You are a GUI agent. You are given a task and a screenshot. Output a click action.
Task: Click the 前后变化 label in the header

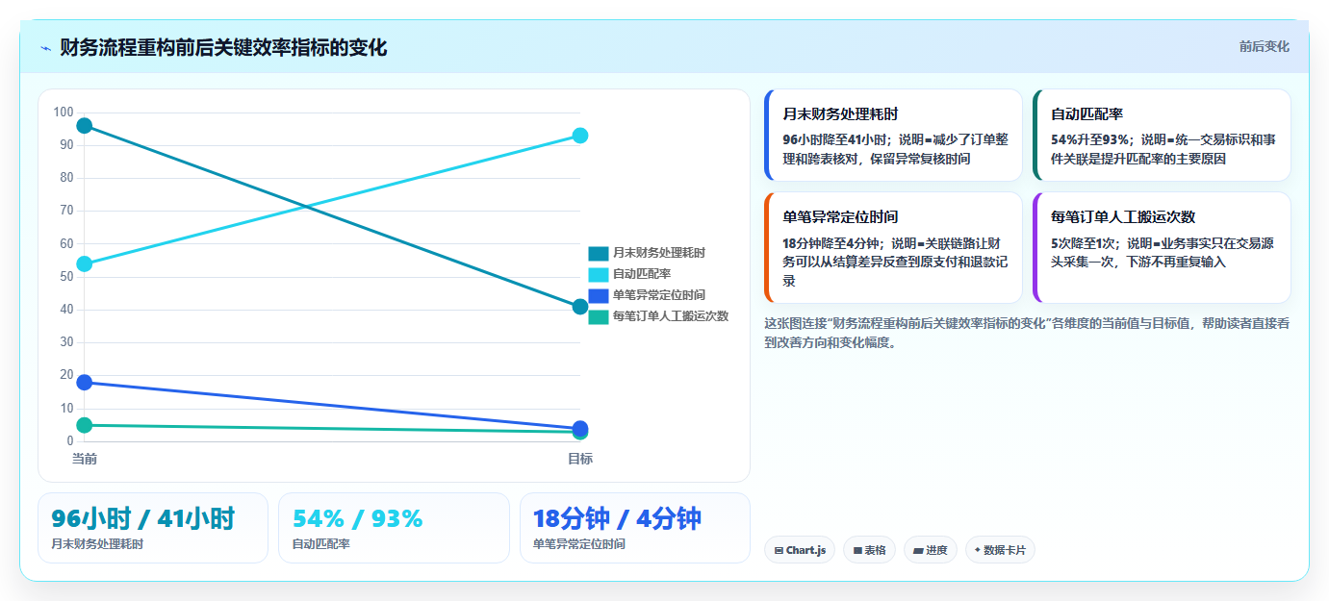tap(1264, 47)
